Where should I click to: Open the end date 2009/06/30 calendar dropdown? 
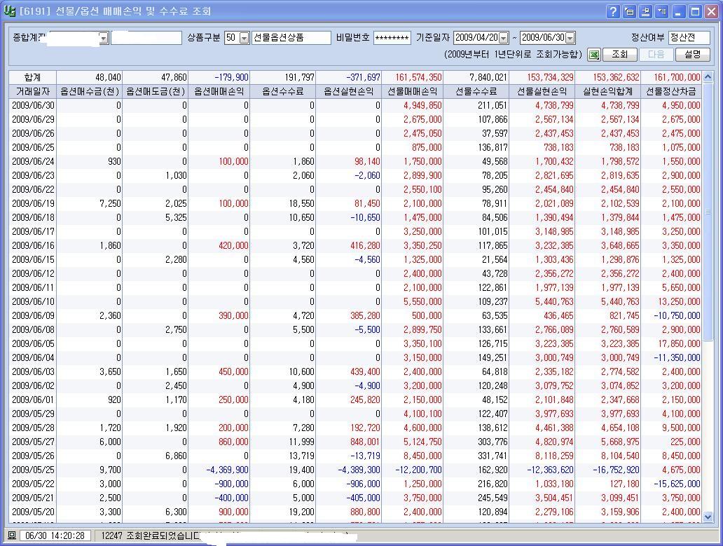570,38
